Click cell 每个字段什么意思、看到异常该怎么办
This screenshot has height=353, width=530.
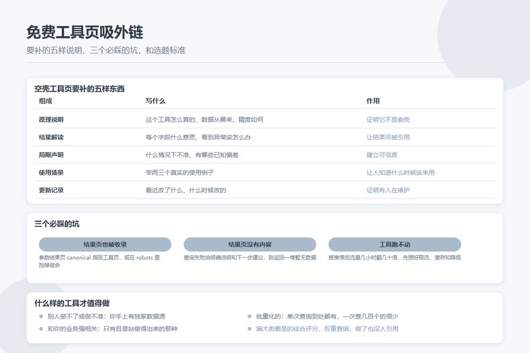(x=198, y=137)
